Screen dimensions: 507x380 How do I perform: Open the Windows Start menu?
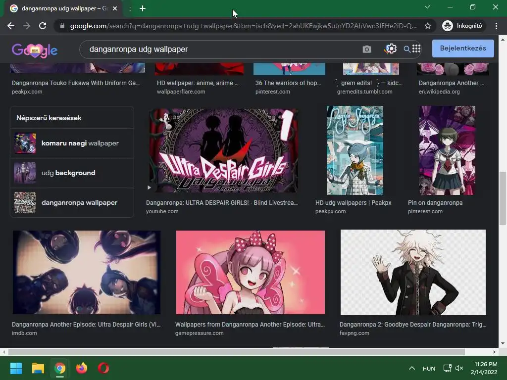point(16,368)
